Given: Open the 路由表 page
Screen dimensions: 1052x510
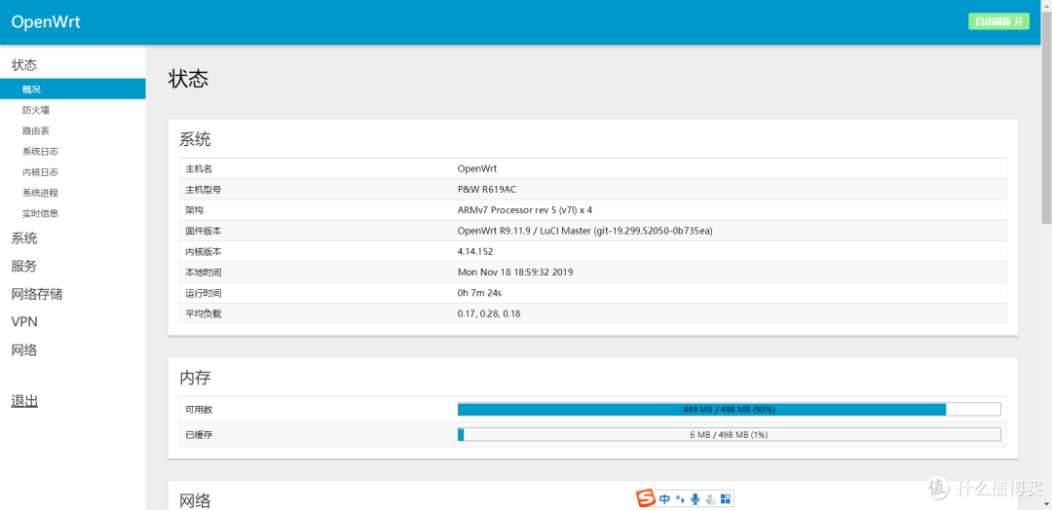Looking at the screenshot, I should coord(36,130).
